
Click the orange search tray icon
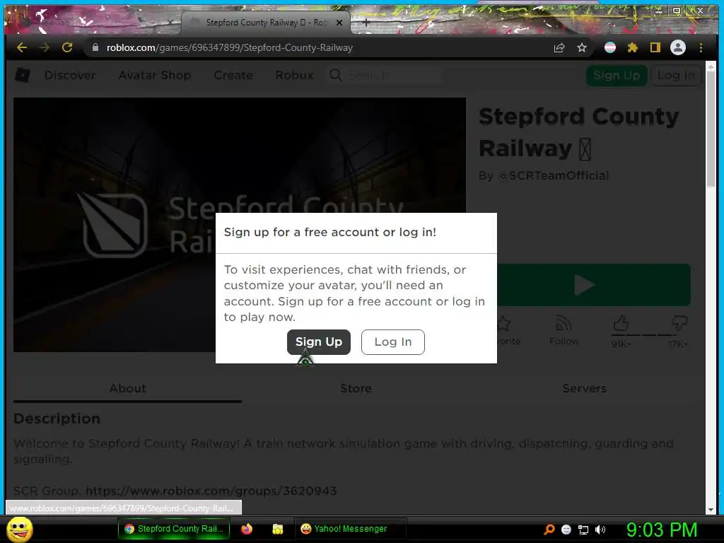pyautogui.click(x=549, y=529)
